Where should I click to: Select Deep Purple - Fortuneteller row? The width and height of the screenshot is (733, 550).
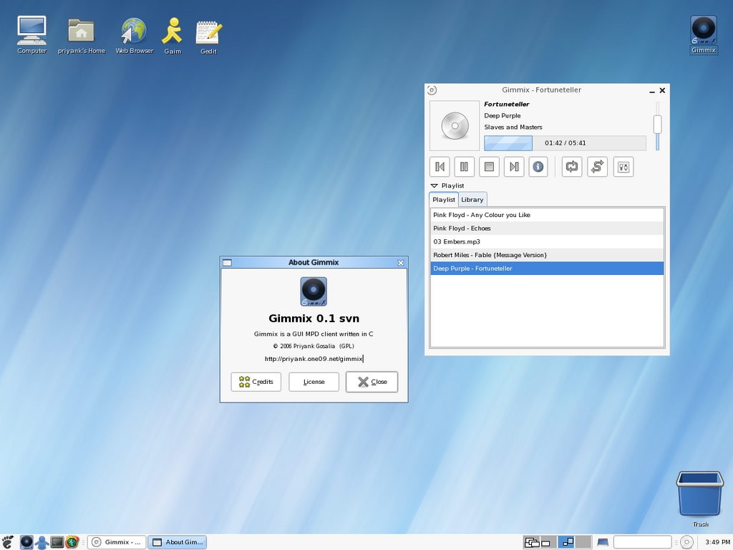click(547, 269)
